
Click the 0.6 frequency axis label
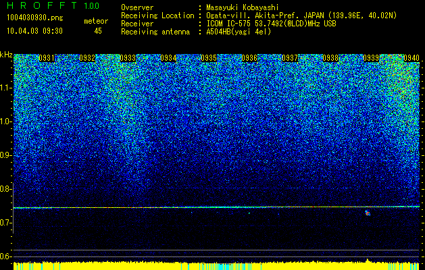click(x=6, y=256)
